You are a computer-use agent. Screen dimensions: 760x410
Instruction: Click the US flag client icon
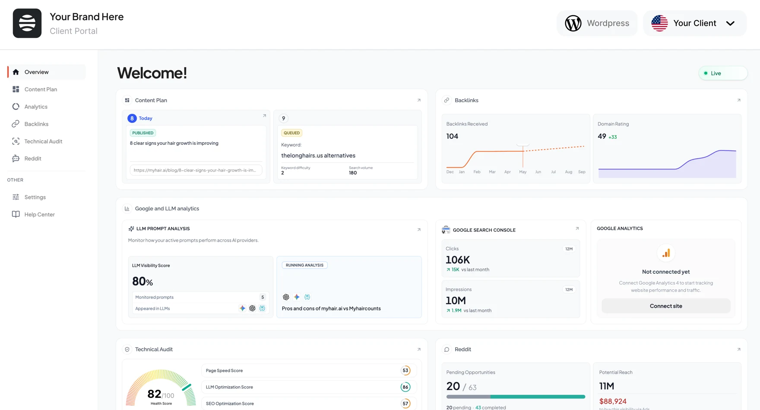click(x=659, y=23)
